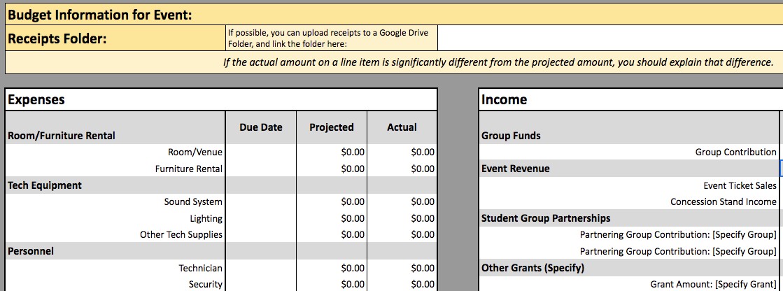Select the Due Date column header

[x=261, y=127]
